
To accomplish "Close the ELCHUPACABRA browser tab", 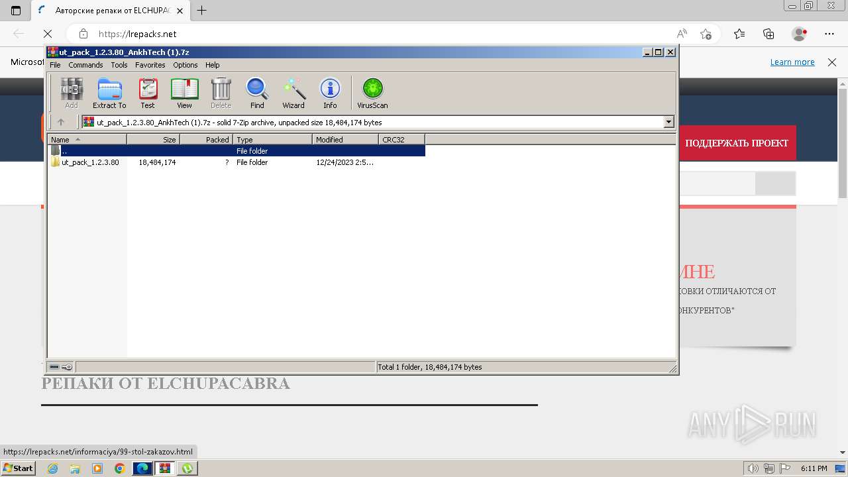I will [x=180, y=11].
